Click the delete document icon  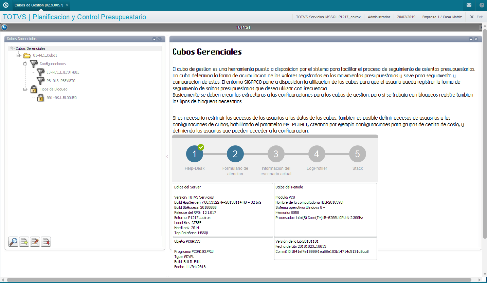click(x=46, y=242)
